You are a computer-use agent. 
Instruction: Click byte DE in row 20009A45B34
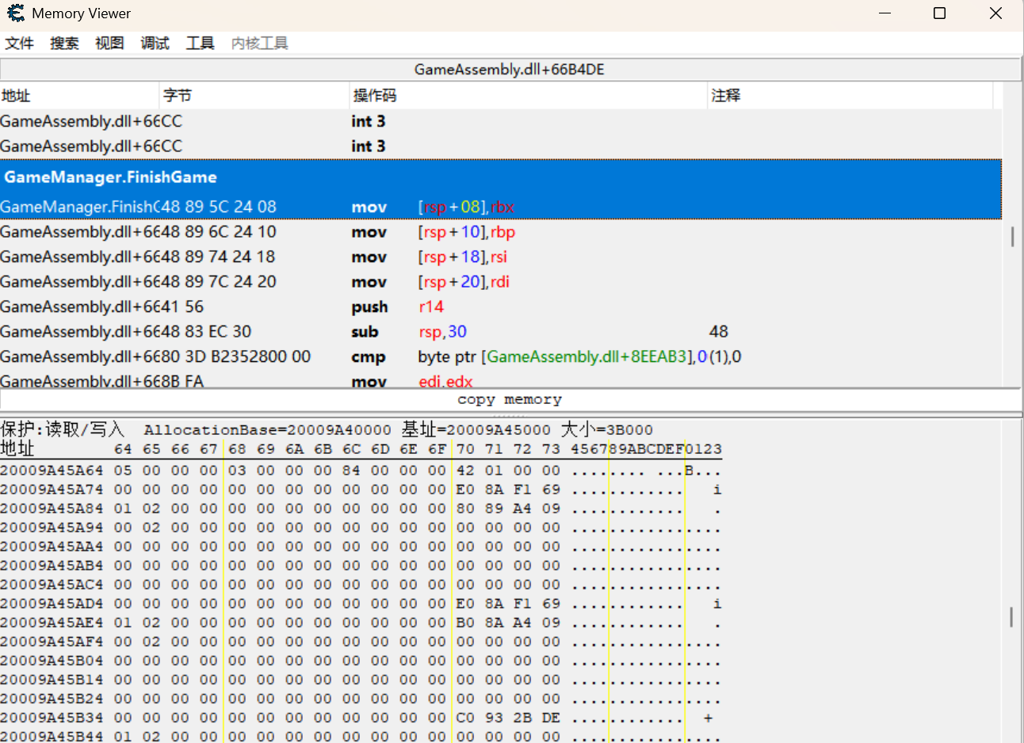551,718
